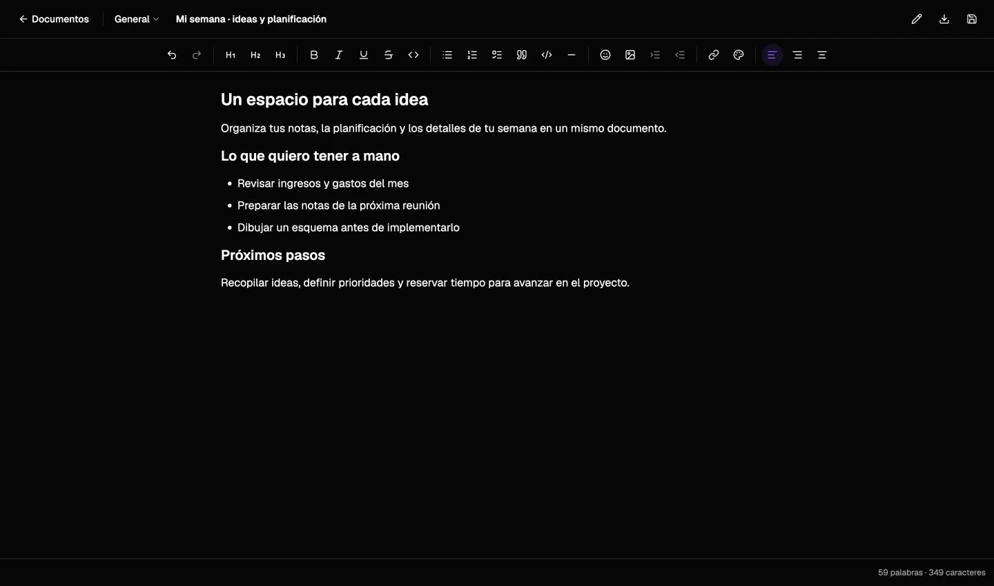
Task: Decrease the indent level
Action: [680, 55]
